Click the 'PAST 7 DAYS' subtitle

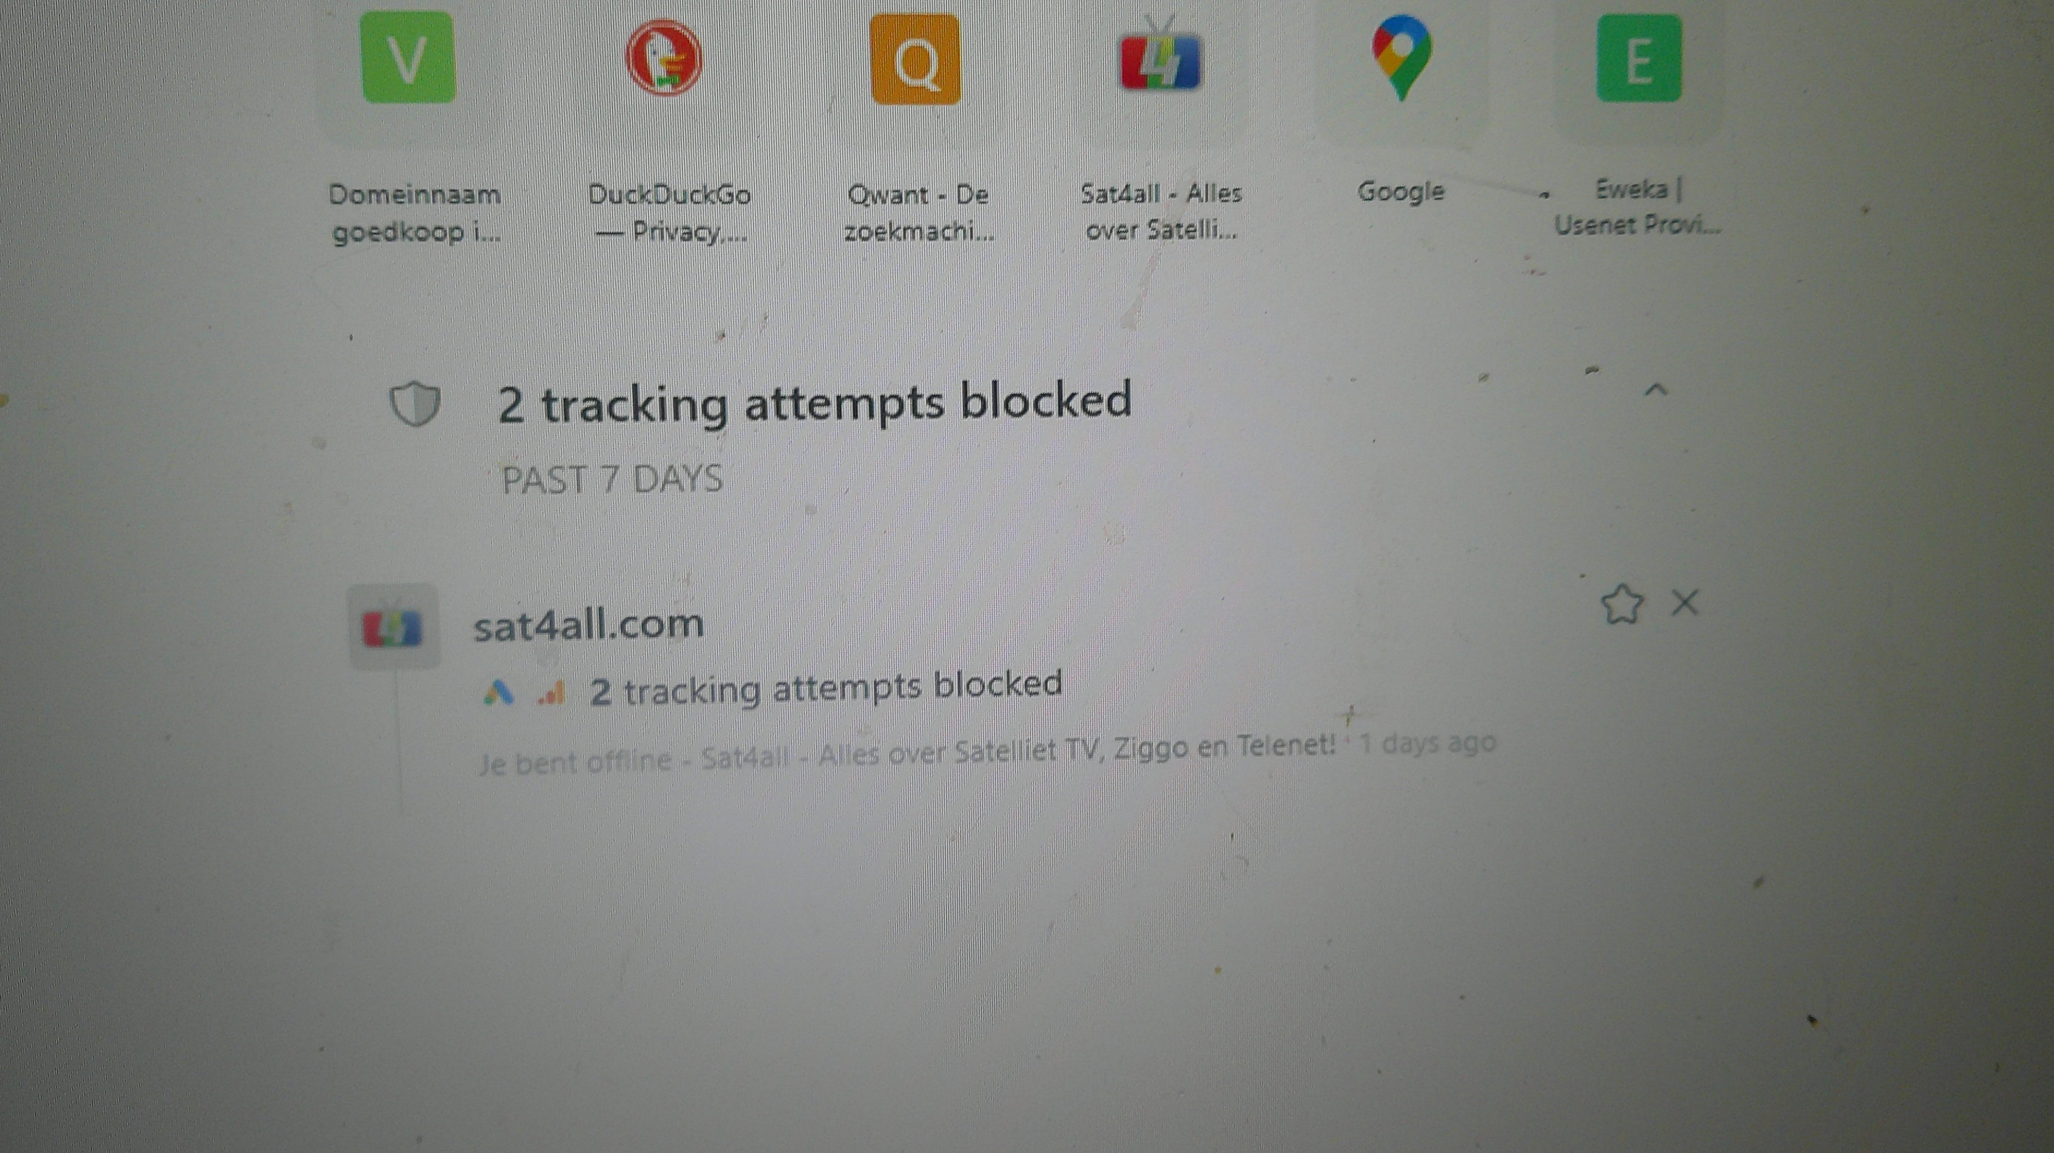point(611,479)
